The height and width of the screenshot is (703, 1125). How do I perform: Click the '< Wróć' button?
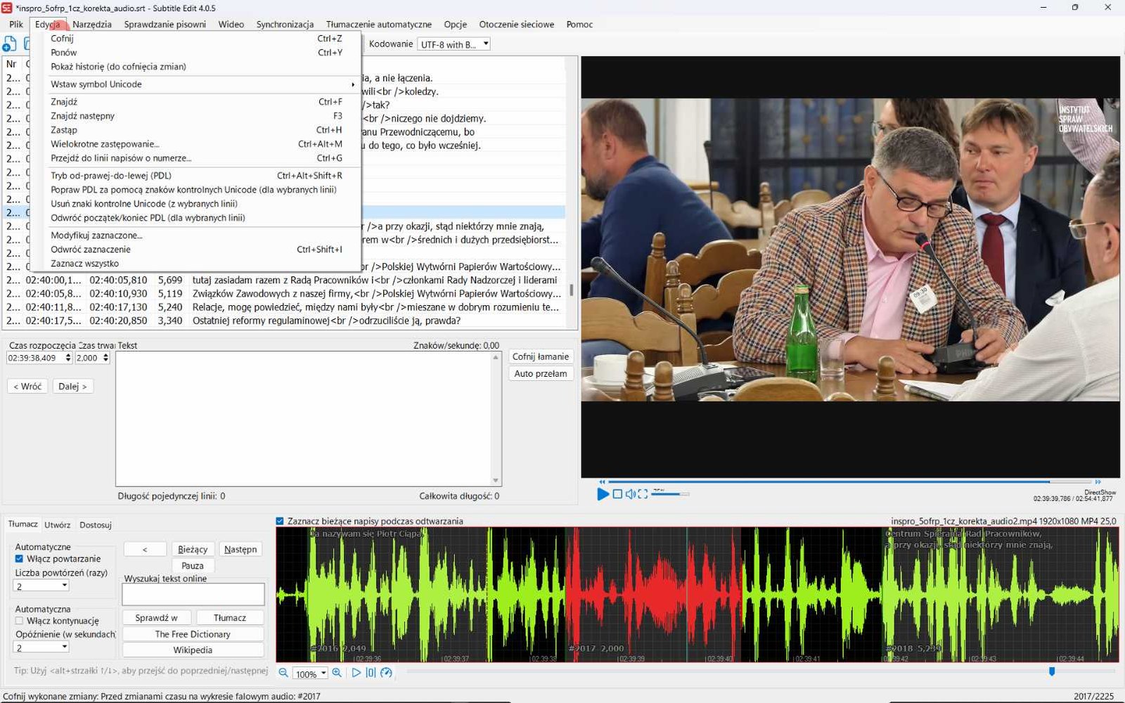tap(27, 386)
